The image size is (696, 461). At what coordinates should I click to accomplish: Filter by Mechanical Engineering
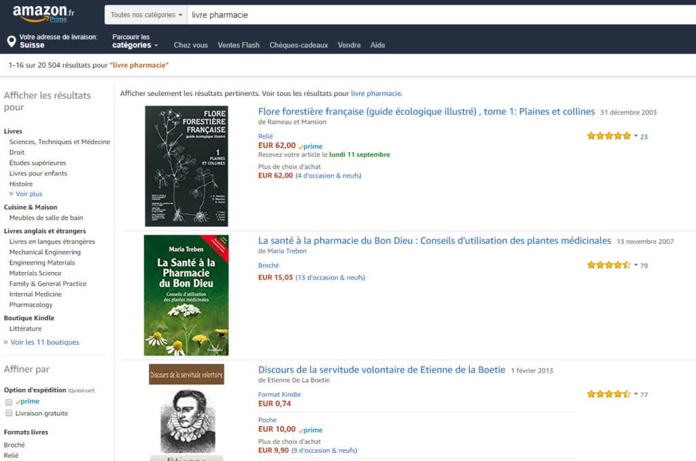pos(45,252)
